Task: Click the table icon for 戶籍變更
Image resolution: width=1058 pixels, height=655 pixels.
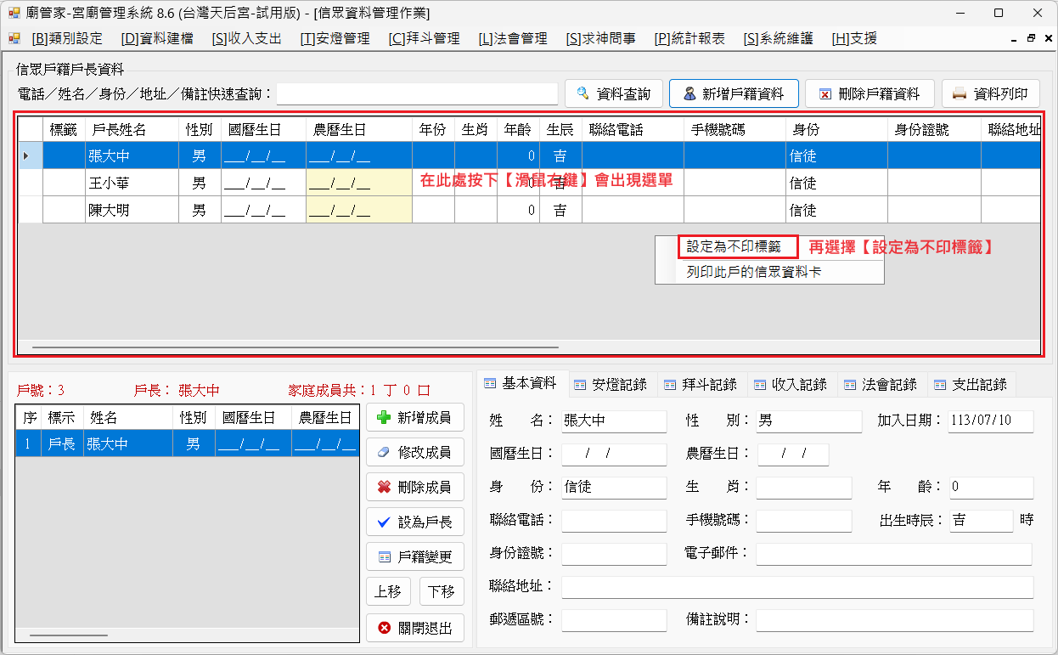Action: tap(384, 557)
